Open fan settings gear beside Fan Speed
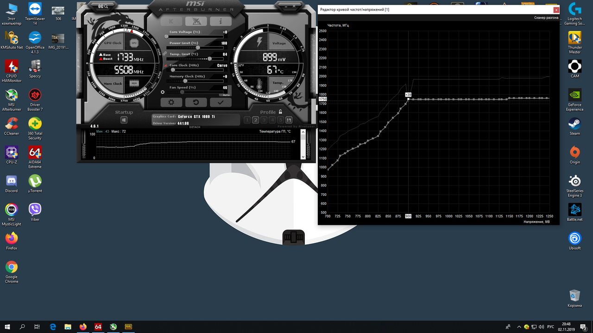Screen dimensions: 593x333 click(x=163, y=92)
